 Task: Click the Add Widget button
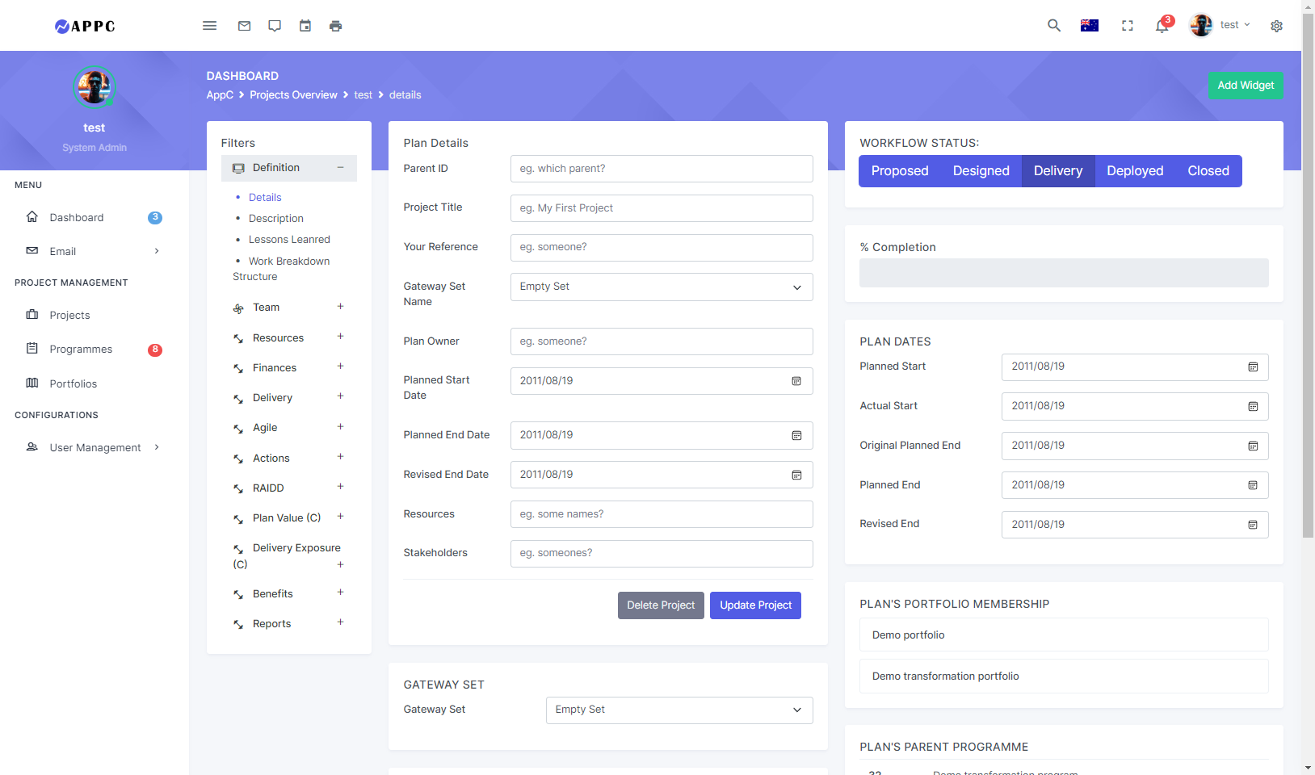point(1245,86)
